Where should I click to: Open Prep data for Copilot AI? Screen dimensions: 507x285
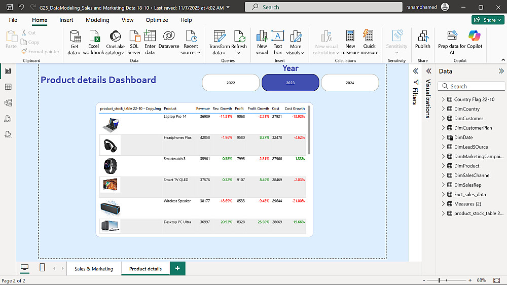click(452, 43)
